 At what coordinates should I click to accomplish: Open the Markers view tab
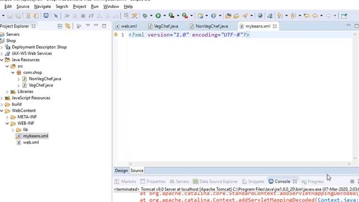tap(125, 181)
